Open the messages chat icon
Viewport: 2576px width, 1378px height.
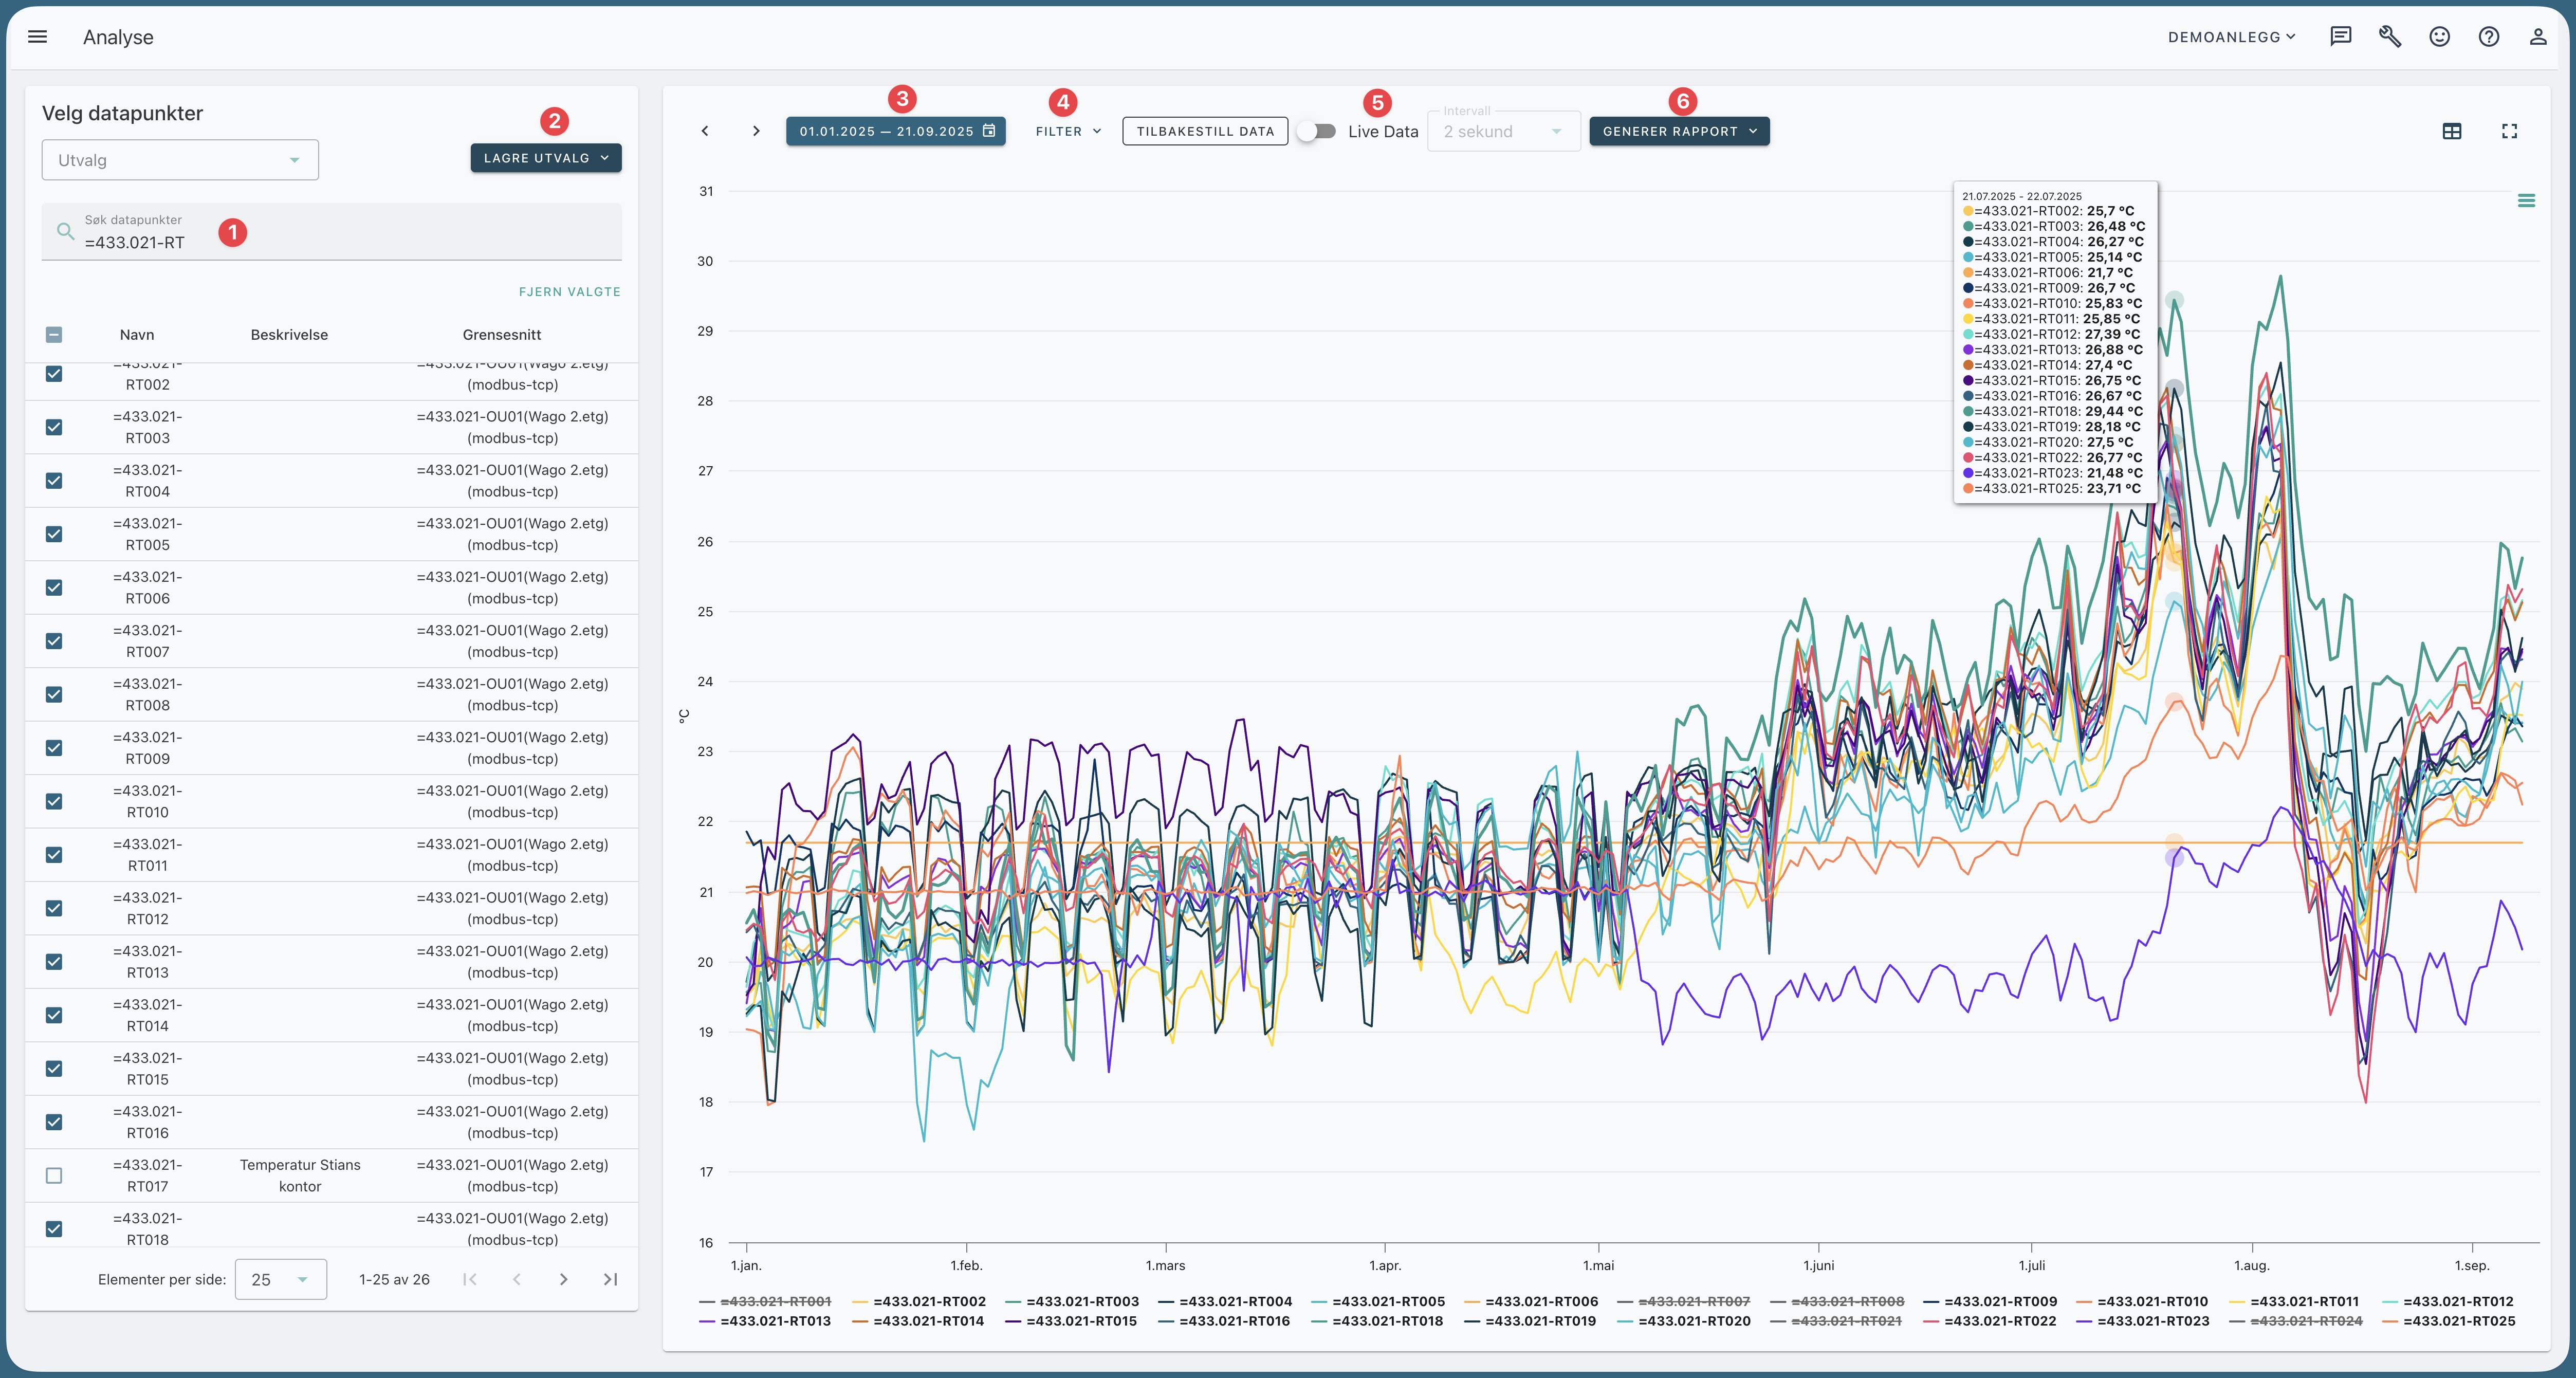[2340, 37]
